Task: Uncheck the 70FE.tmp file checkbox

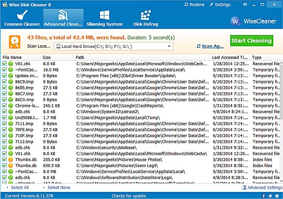Action: click(x=4, y=129)
